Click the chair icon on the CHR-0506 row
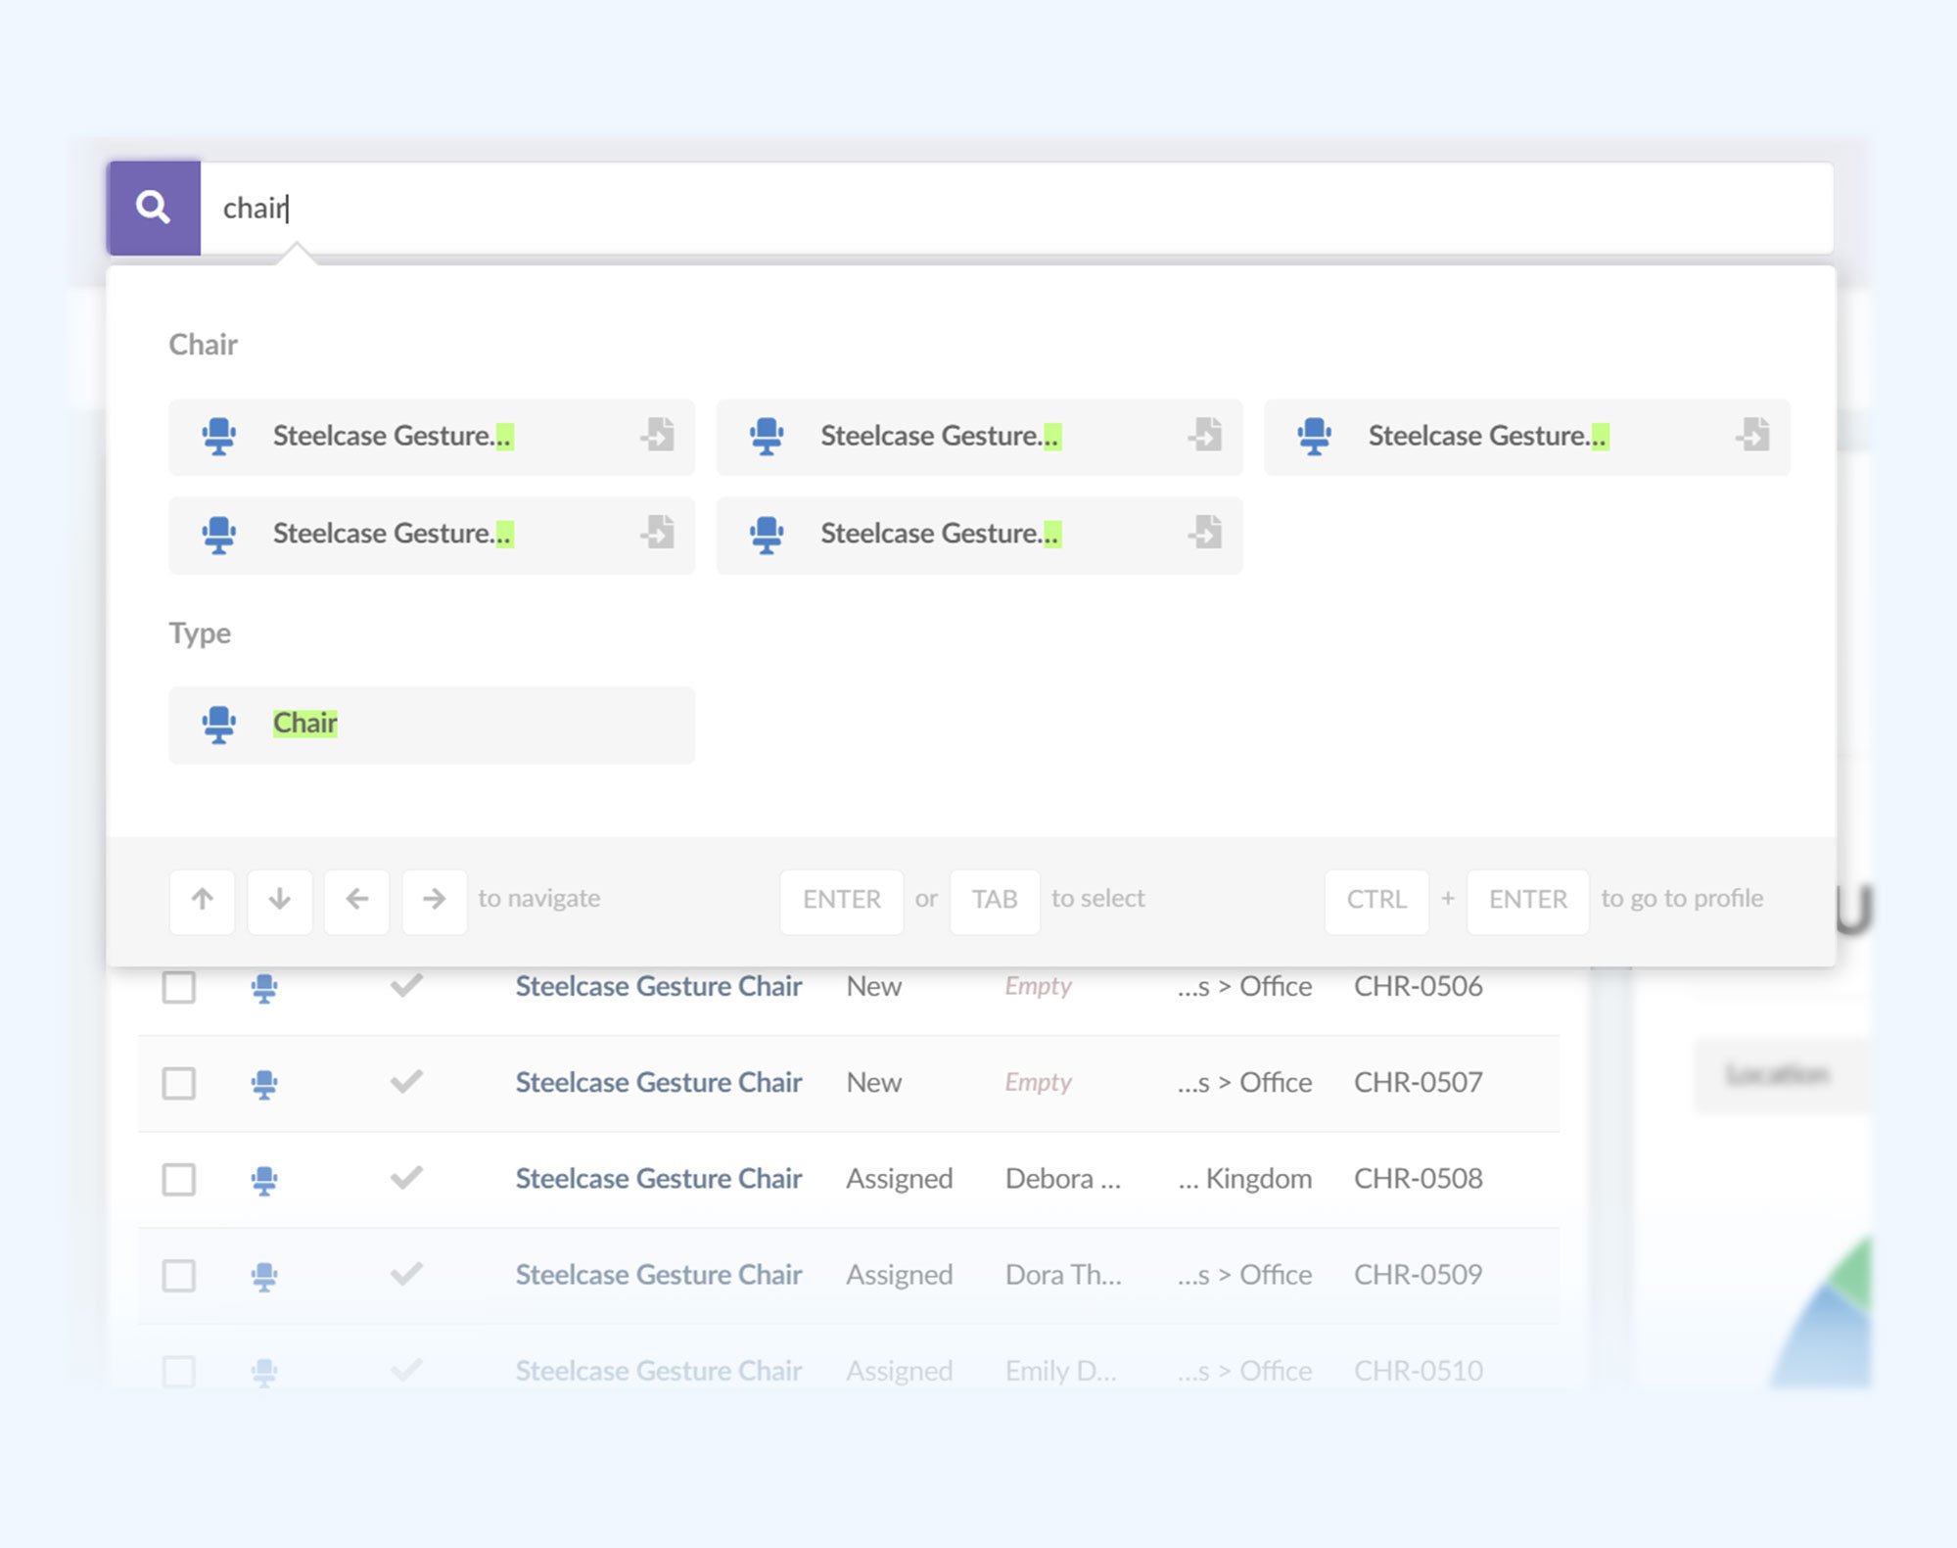 pyautogui.click(x=264, y=987)
